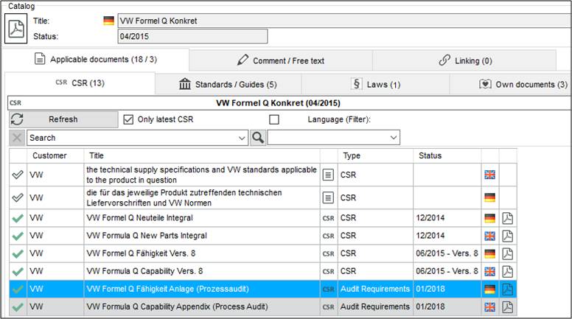Open PDF for VW Formula Q Capability Appendix

pos(508,306)
